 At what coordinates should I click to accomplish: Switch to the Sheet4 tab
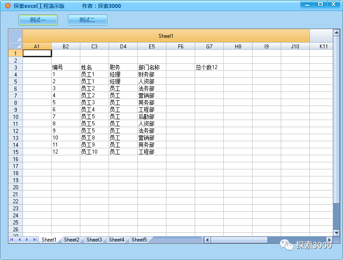coord(117,240)
